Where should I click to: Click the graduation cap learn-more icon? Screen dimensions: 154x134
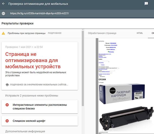[x=7, y=85]
